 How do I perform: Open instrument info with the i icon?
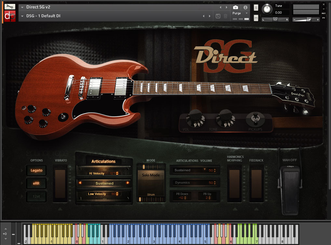245,7
